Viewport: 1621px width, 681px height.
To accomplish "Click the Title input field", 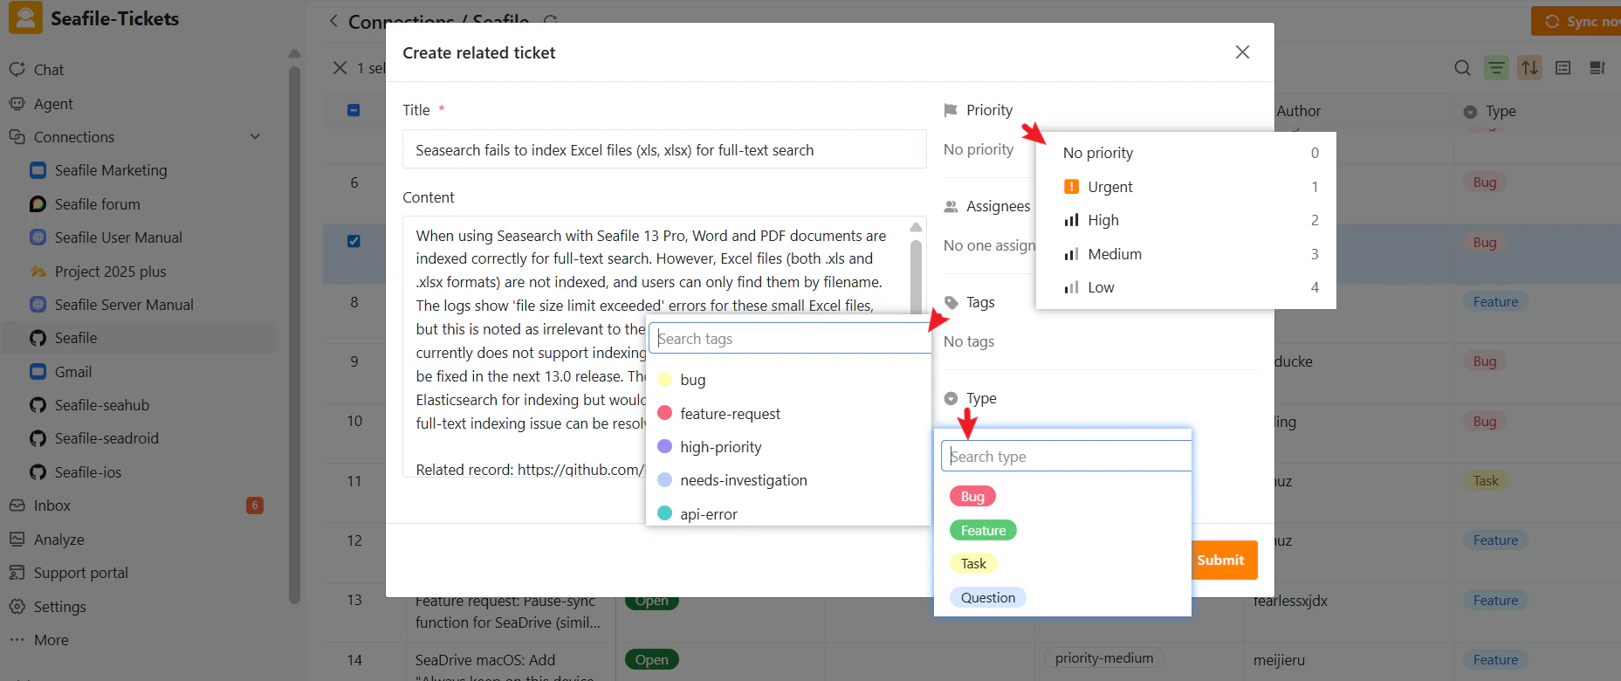I will coord(664,149).
